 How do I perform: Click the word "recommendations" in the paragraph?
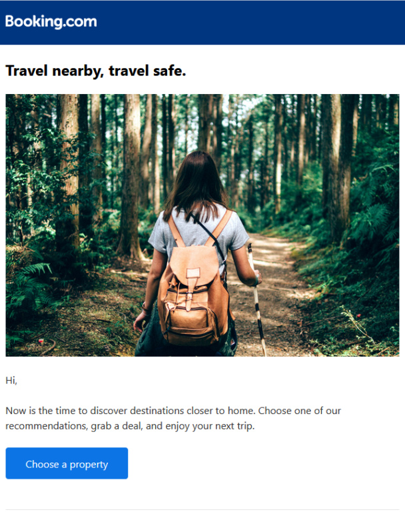[x=46, y=426]
